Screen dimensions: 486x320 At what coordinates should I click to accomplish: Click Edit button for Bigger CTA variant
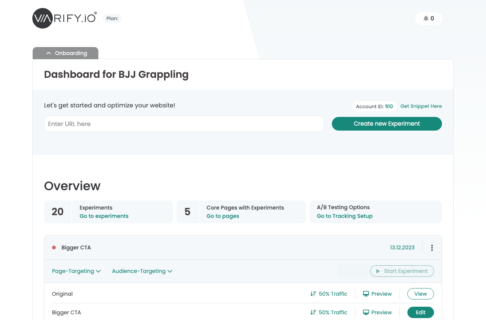420,312
